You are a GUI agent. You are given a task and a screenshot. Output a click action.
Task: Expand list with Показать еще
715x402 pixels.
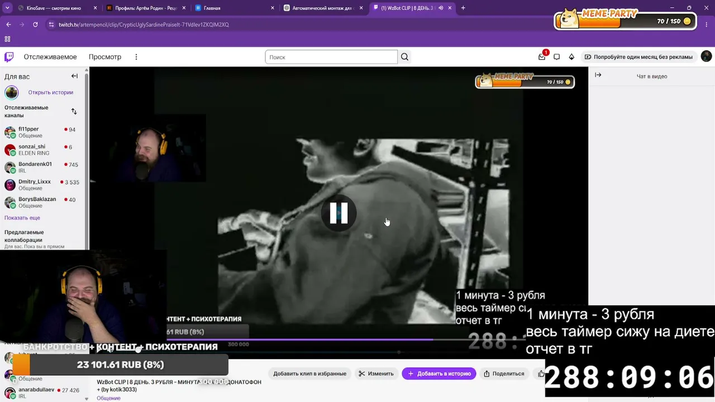22,218
